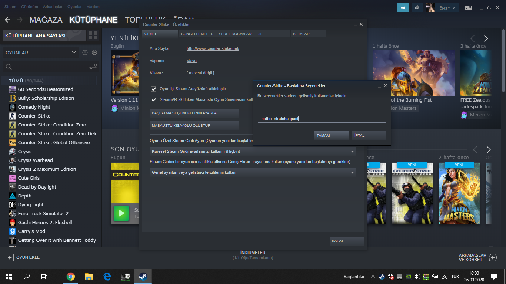Click the Counter-Strike game icon in library list
The width and height of the screenshot is (506, 284).
tap(13, 116)
